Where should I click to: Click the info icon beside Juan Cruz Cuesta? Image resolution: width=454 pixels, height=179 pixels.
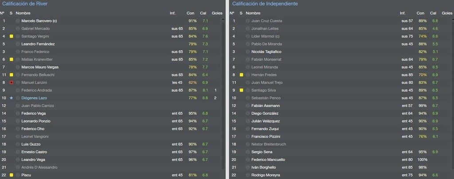(247, 21)
